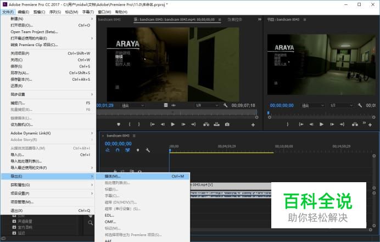Viewport: 380px width, 242px height.
Task: Click the program monitor timecode 00;00;00;00
Action: click(x=282, y=105)
